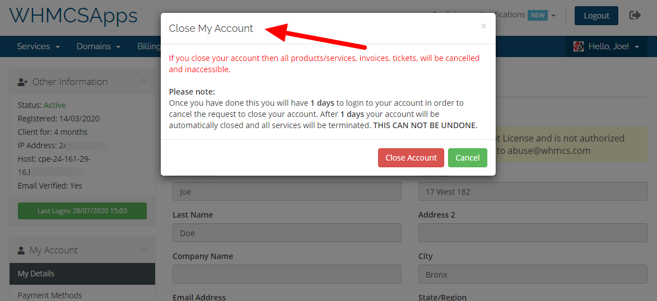Click the add-user icon beside Other Information
This screenshot has height=301, width=657.
[22, 82]
